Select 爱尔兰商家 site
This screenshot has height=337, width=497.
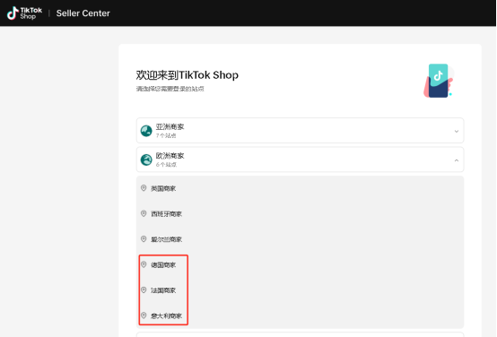[x=166, y=239]
